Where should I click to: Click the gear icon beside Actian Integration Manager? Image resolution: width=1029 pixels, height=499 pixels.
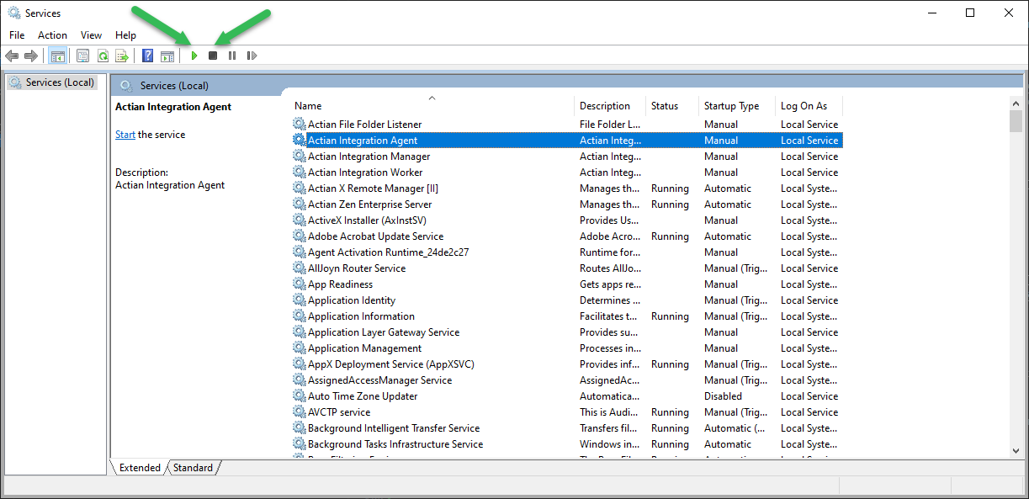(300, 157)
